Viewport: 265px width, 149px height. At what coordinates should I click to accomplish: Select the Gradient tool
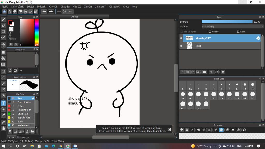click(3, 64)
